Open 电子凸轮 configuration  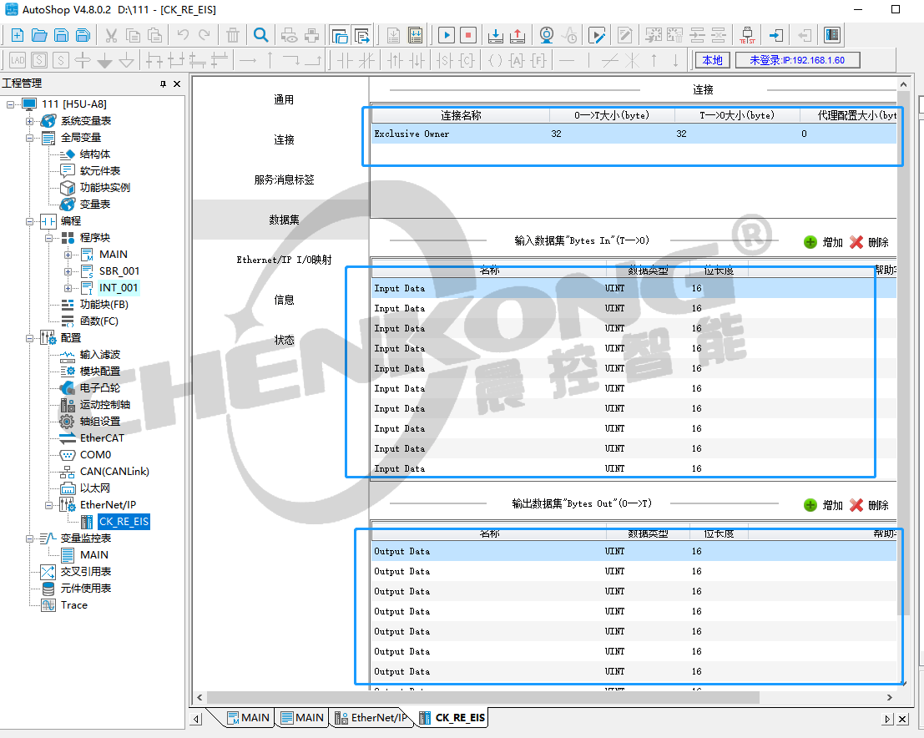point(99,388)
